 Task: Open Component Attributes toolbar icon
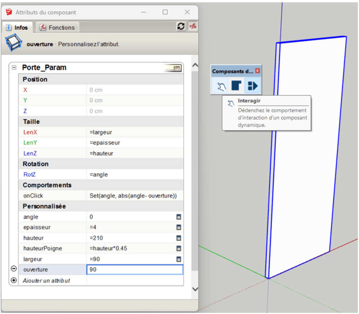(252, 86)
